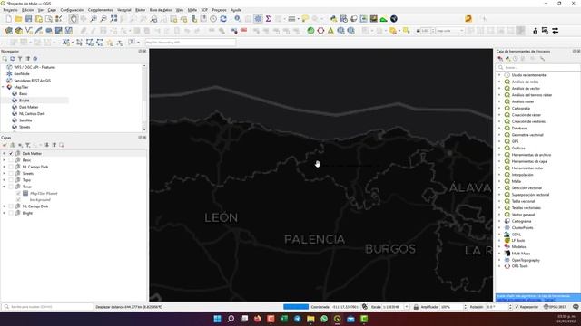The width and height of the screenshot is (581, 326).
Task: Click the MapTiler geocoding search field
Action: [x=191, y=43]
